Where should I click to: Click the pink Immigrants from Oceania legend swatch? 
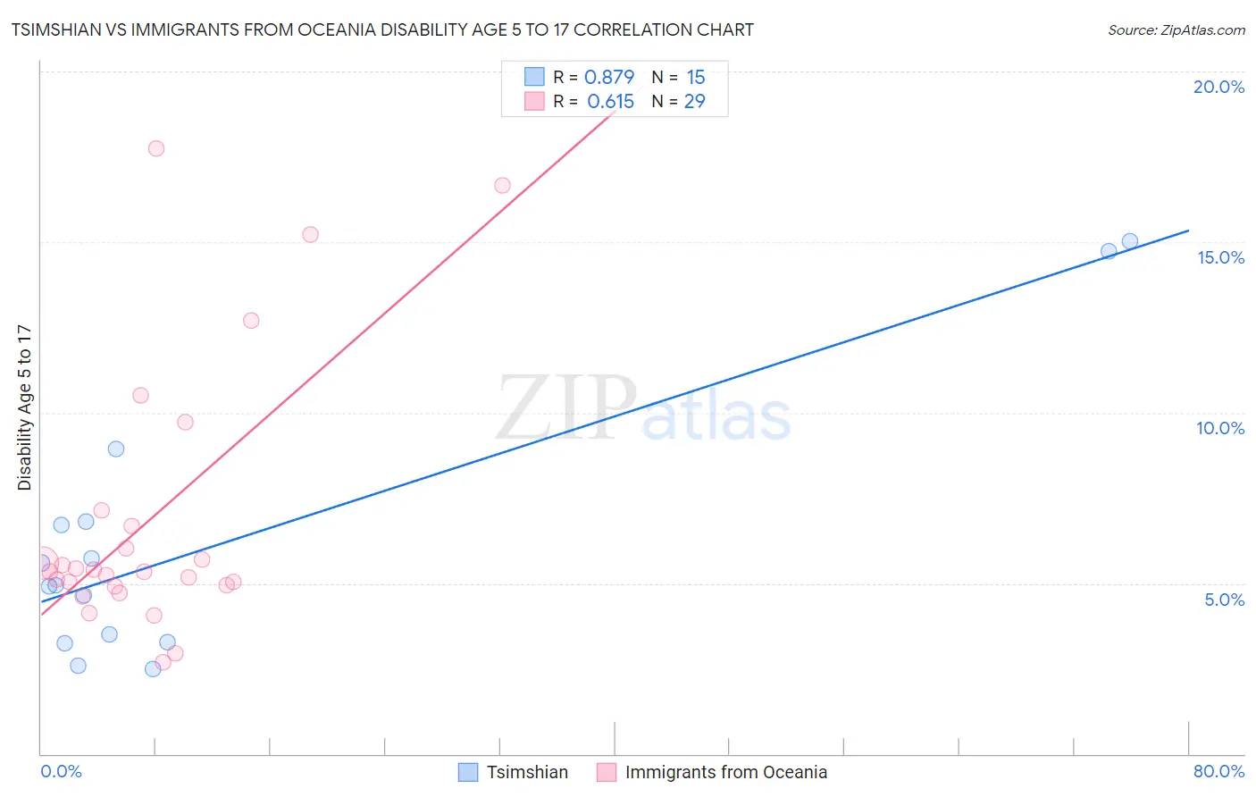607,772
